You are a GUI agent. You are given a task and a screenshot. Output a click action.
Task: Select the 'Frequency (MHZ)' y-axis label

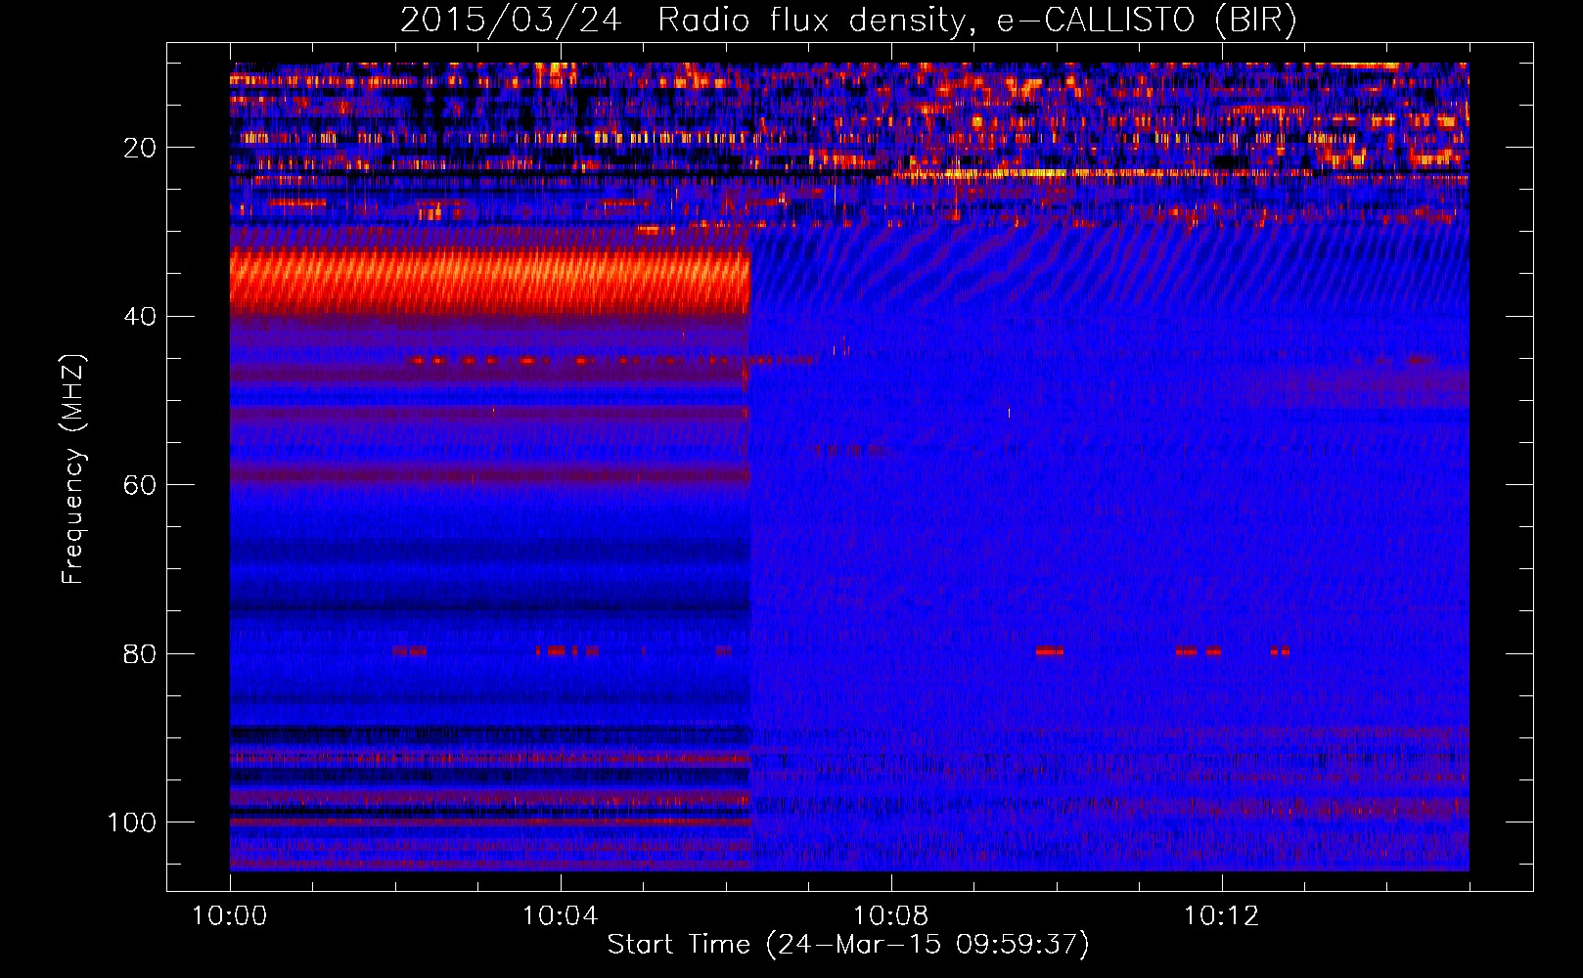(73, 469)
